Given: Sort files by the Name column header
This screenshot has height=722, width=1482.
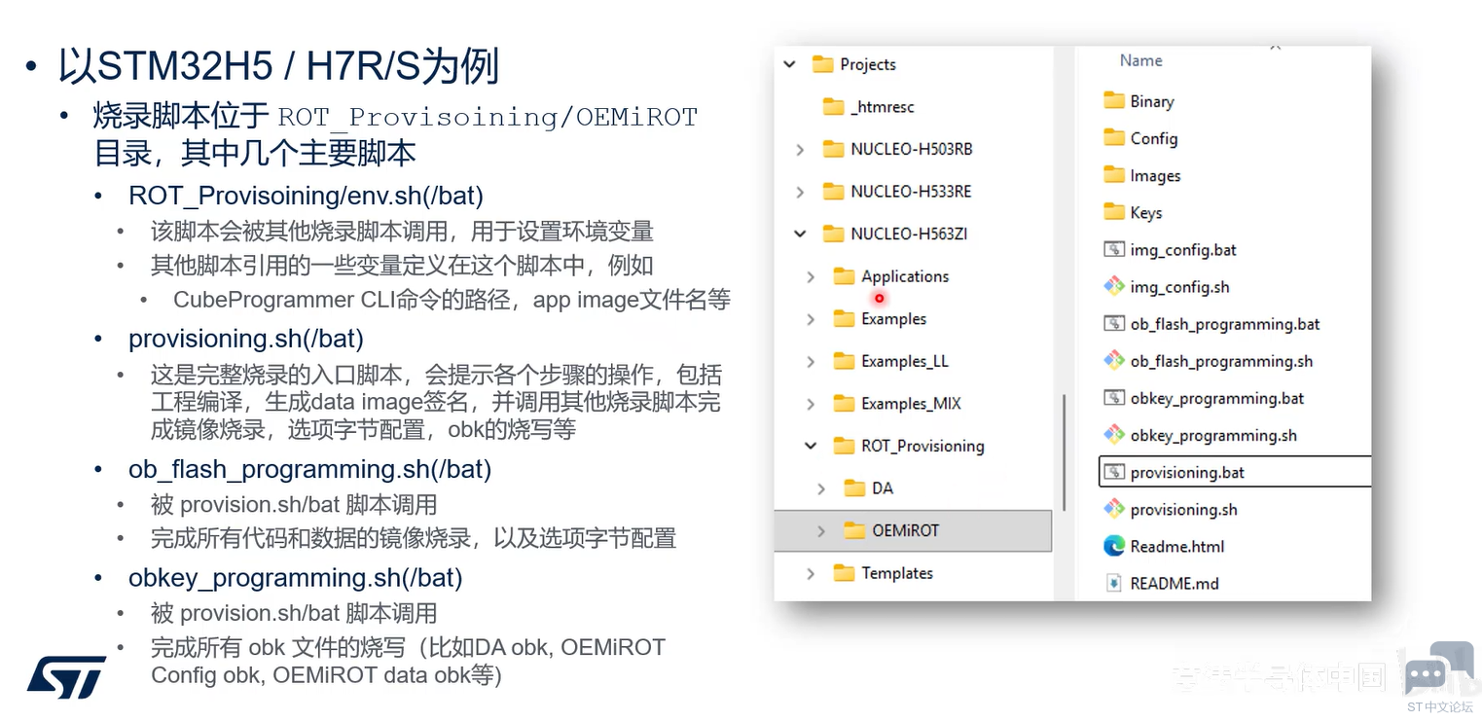Looking at the screenshot, I should click(x=1140, y=60).
